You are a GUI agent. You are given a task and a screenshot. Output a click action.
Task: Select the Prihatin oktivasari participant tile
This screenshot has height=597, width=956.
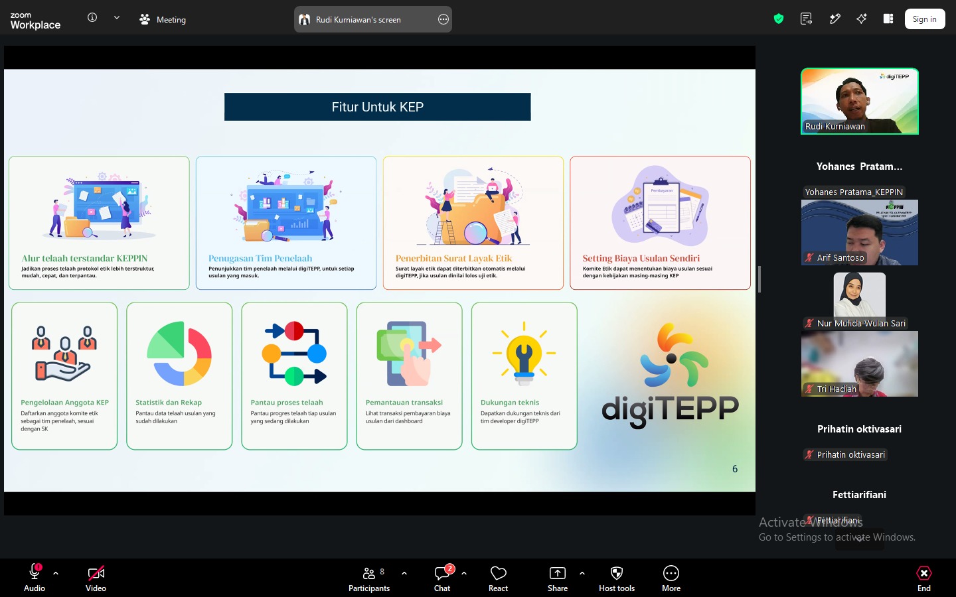tap(860, 429)
